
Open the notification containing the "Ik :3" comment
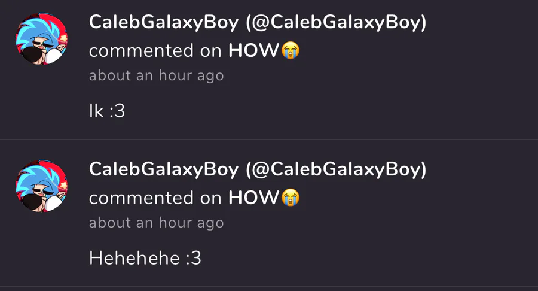[x=359, y=90]
